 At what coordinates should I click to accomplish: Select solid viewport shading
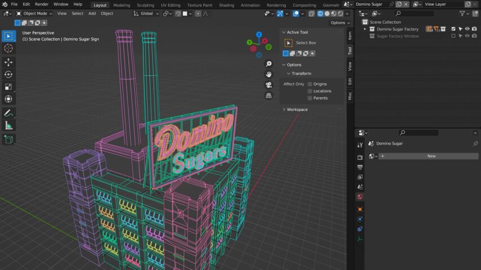(327, 13)
